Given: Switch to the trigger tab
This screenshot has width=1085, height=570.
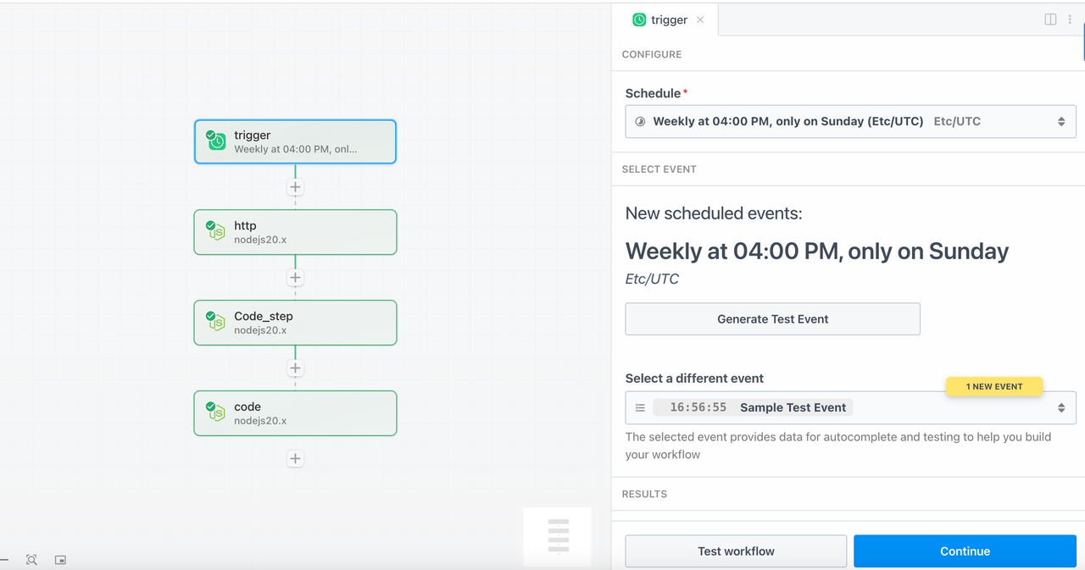Looking at the screenshot, I should click(x=660, y=19).
